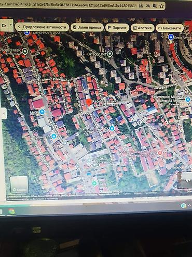192x257 pixels.
Task: Open the Univerexport supermarket marker
Action: [187, 100]
